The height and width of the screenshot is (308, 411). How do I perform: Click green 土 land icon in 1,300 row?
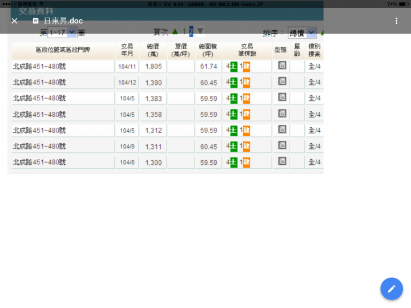233,163
